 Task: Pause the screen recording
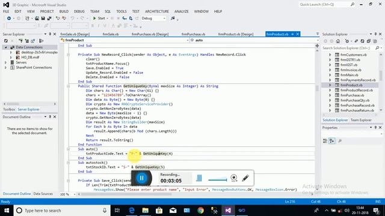142,178
